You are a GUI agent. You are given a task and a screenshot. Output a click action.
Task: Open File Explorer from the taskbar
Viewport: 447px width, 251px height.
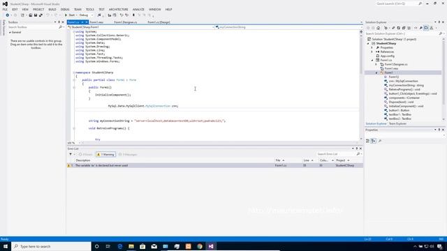131,246
